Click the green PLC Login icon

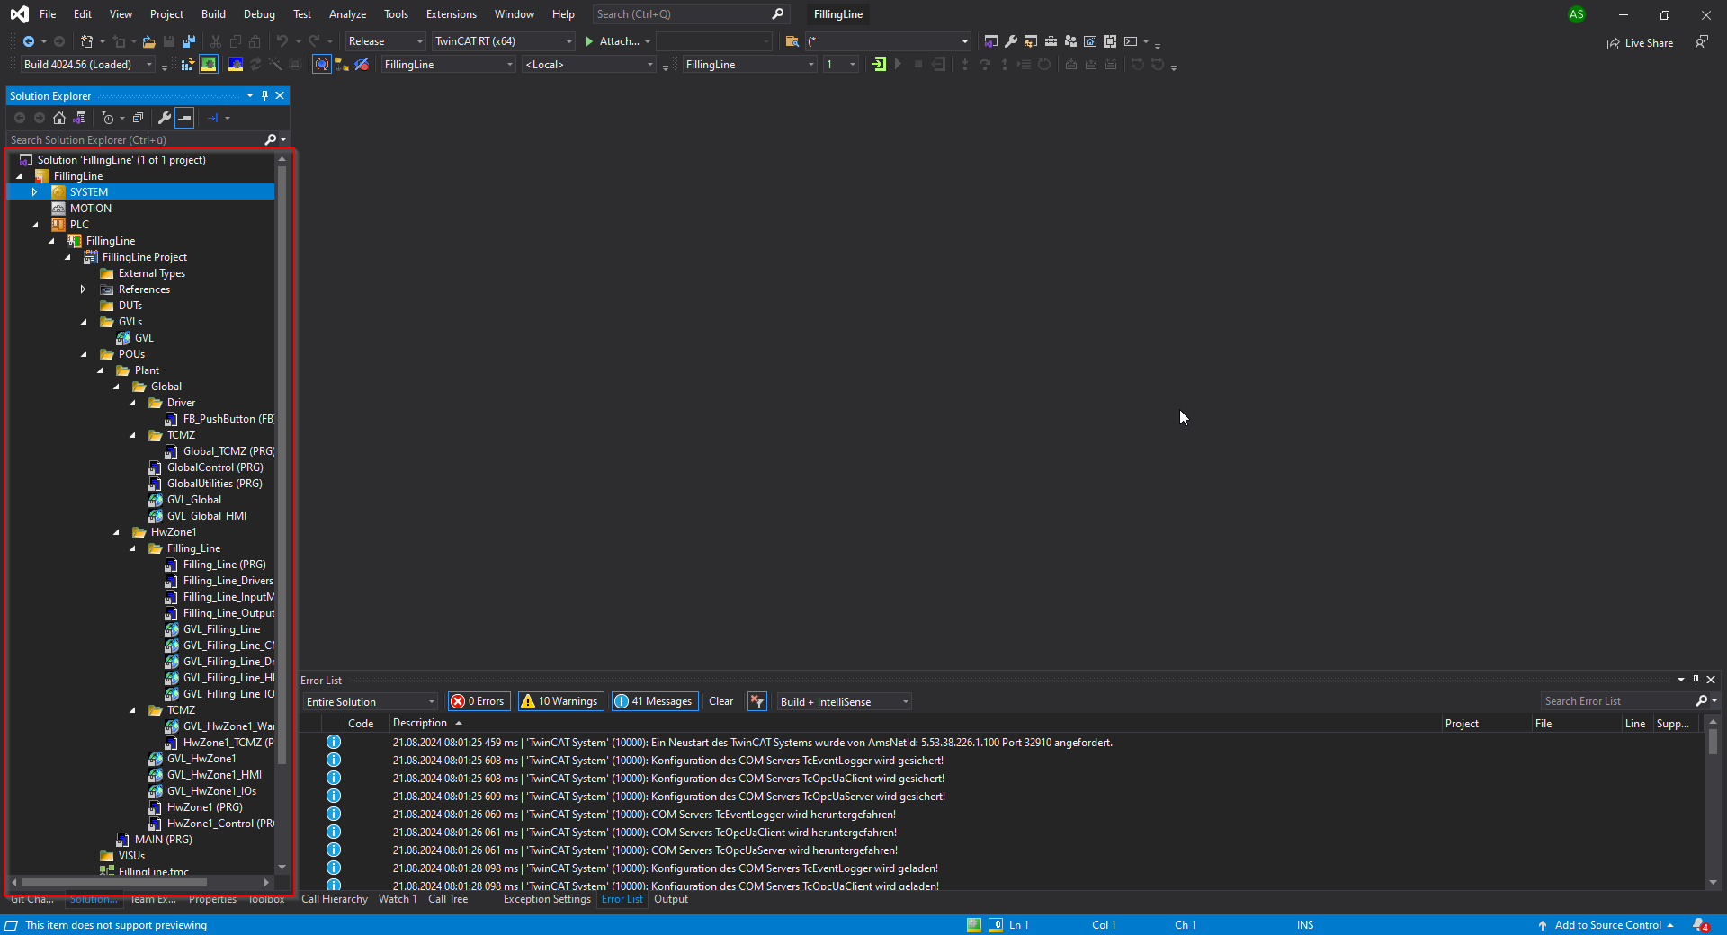[879, 65]
